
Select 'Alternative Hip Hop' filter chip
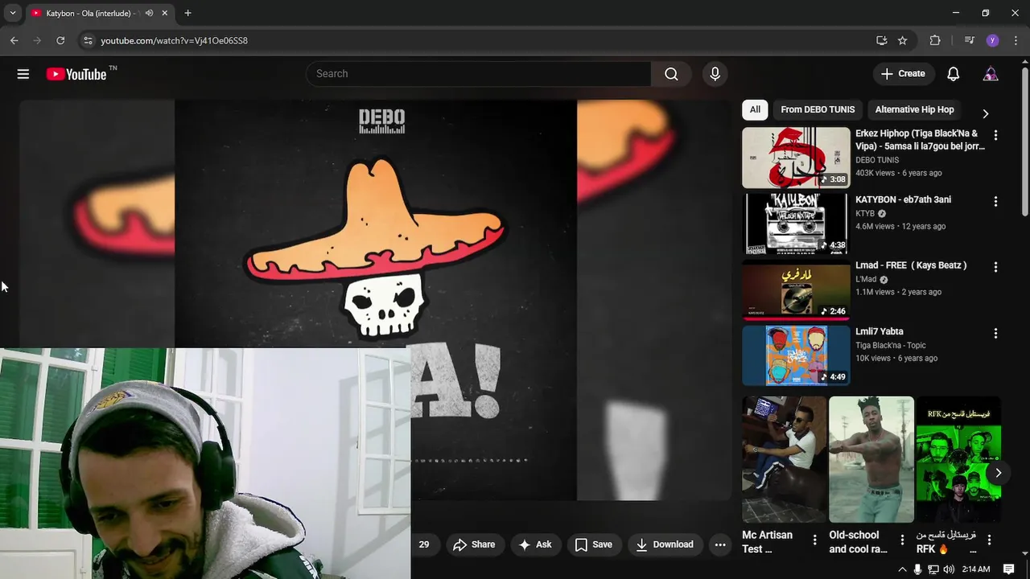pyautogui.click(x=914, y=109)
